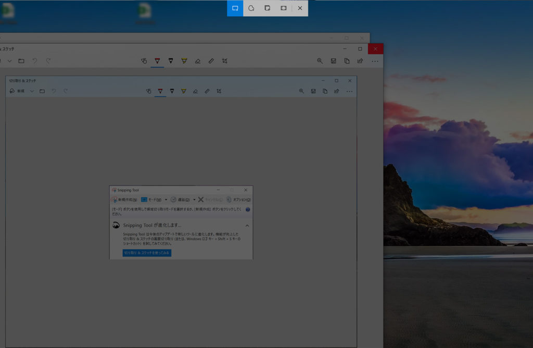Click Touch Writing icon in inner captured window
This screenshot has width=533, height=348.
tap(148, 91)
